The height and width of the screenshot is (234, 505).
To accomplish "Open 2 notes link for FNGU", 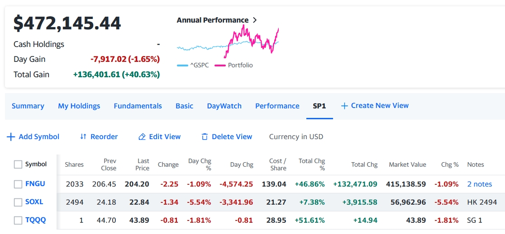I will pyautogui.click(x=479, y=184).
